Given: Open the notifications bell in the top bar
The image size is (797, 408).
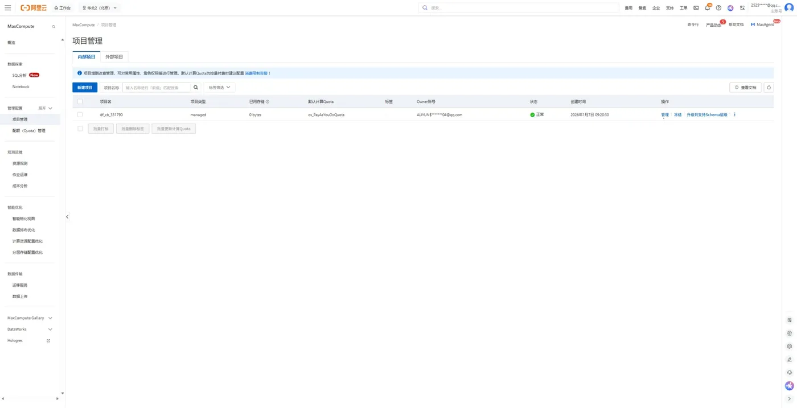Looking at the screenshot, I should point(706,7).
